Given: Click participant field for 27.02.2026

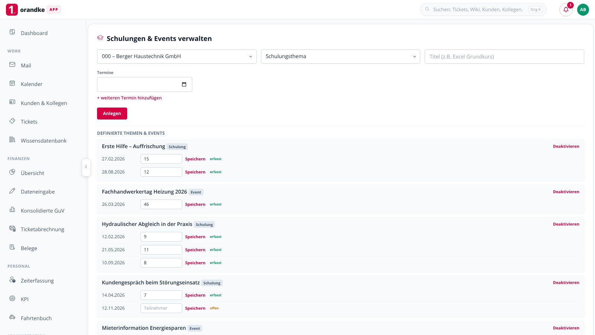Looking at the screenshot, I should pos(161,159).
